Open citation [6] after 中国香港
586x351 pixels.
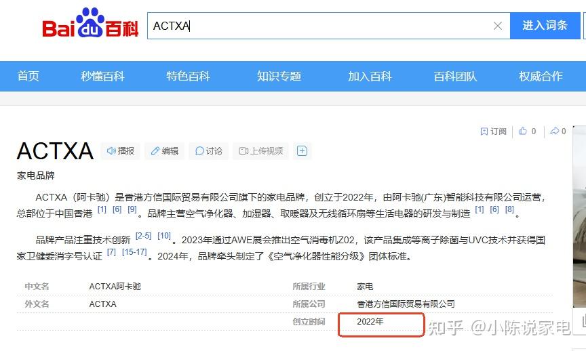point(117,209)
